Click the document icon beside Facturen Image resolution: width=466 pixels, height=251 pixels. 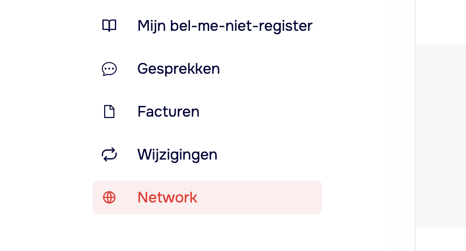tap(109, 112)
